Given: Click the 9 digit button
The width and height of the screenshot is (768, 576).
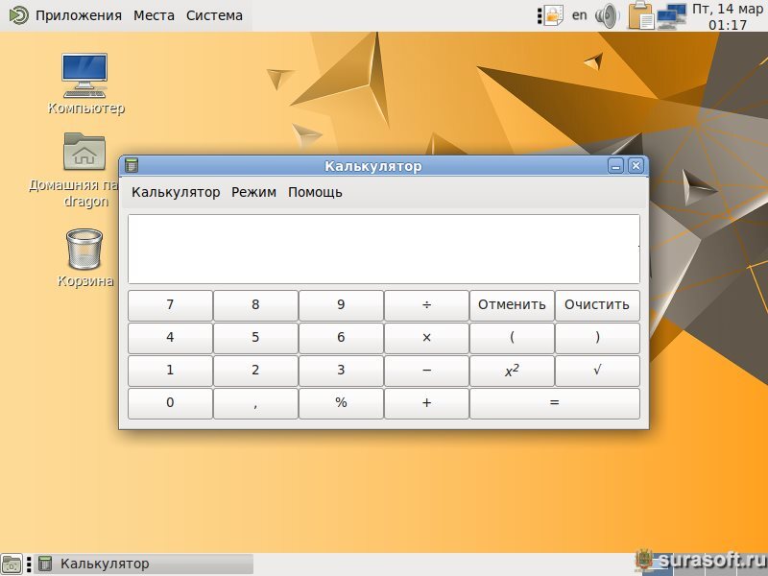Looking at the screenshot, I should [341, 305].
